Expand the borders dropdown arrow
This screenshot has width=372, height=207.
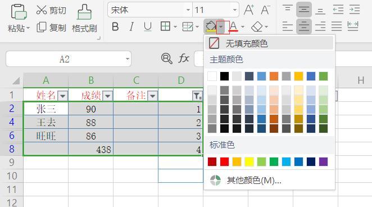[x=175, y=26]
